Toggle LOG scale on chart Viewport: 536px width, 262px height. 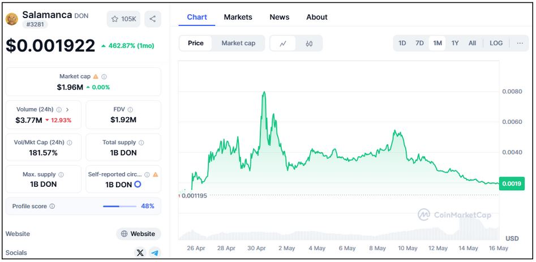click(496, 43)
